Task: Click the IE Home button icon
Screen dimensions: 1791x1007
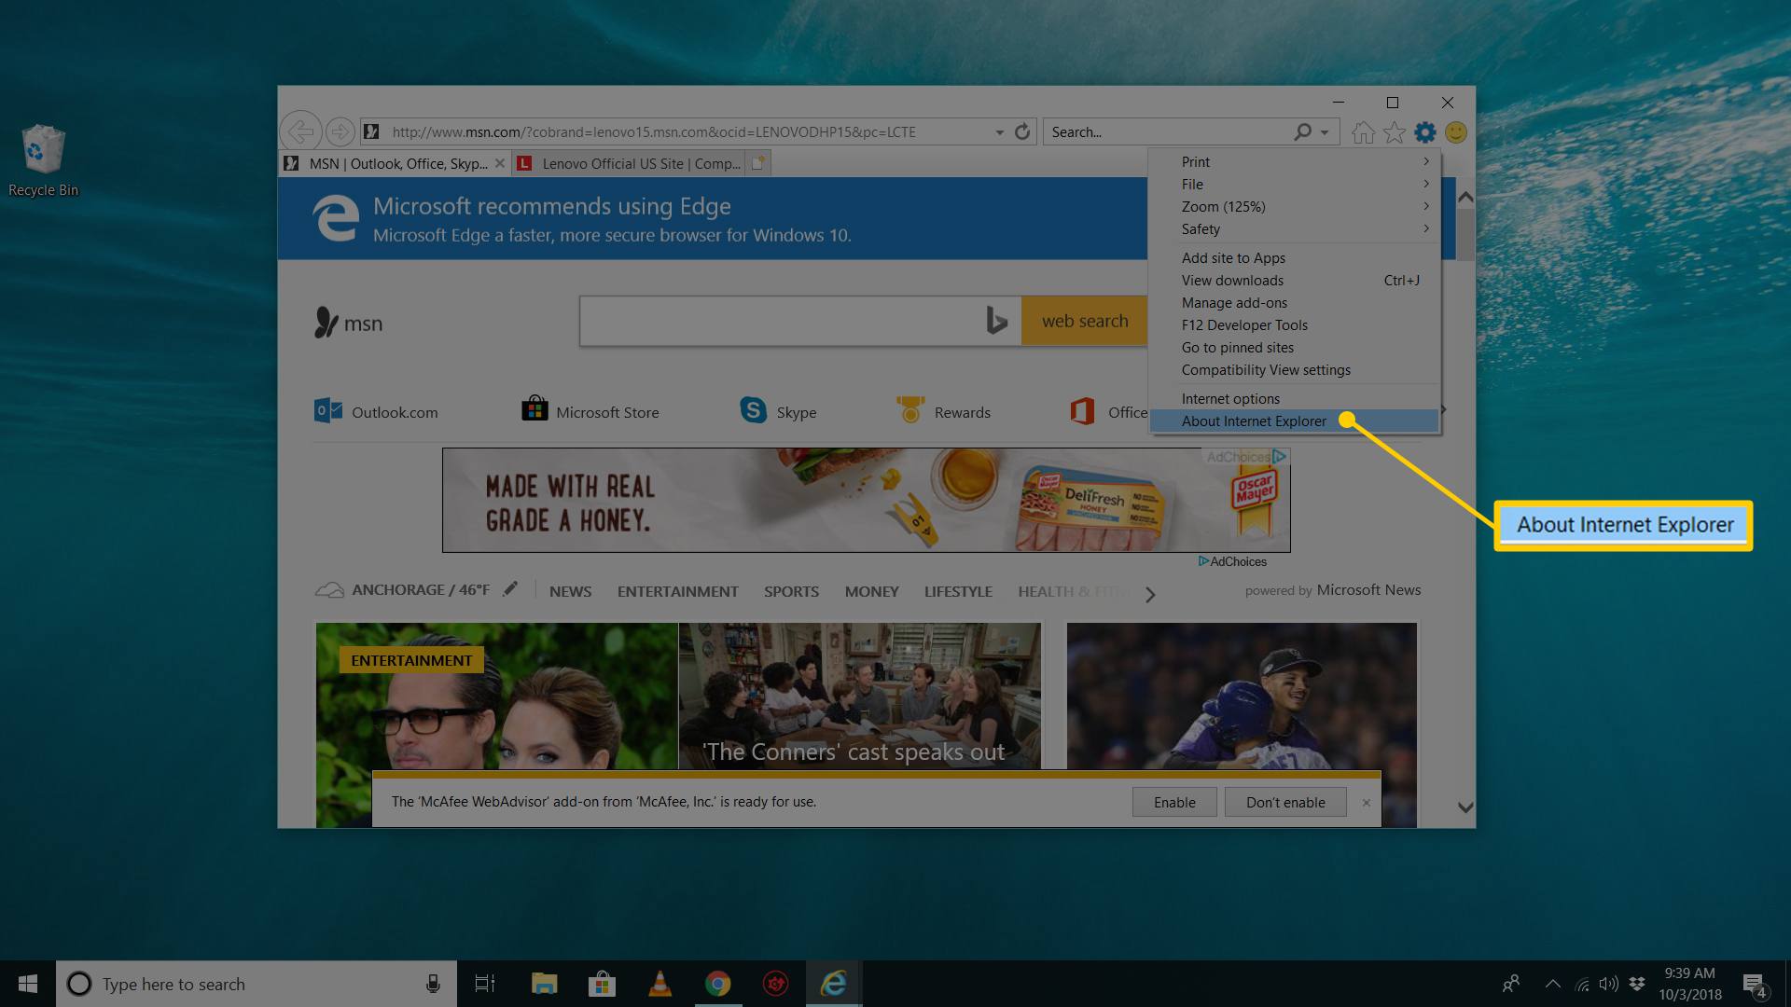Action: (x=1363, y=131)
